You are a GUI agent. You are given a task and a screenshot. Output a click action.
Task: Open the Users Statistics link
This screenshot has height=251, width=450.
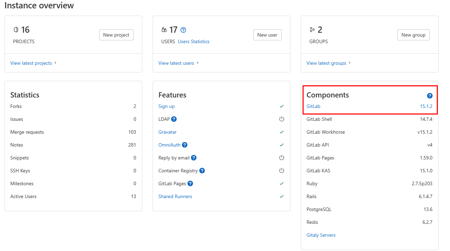(x=194, y=41)
